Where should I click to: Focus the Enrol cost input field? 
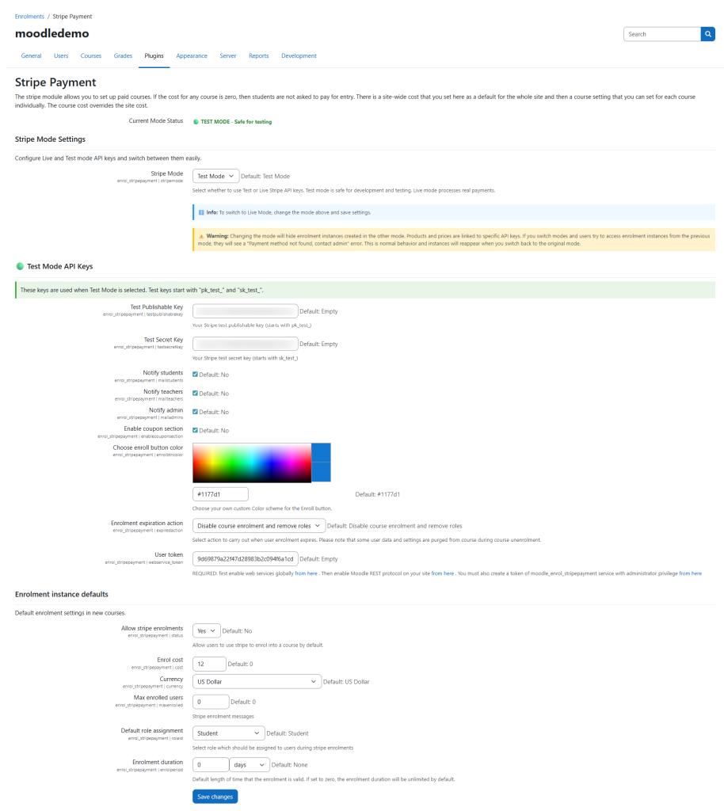pyautogui.click(x=209, y=664)
